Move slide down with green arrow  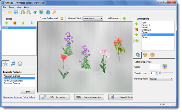[x=32, y=23]
